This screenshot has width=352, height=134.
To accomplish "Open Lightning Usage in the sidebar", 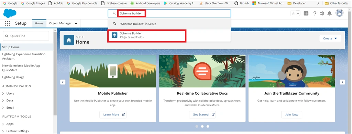I will point(13,77).
